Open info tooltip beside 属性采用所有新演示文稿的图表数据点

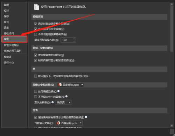[86, 117]
